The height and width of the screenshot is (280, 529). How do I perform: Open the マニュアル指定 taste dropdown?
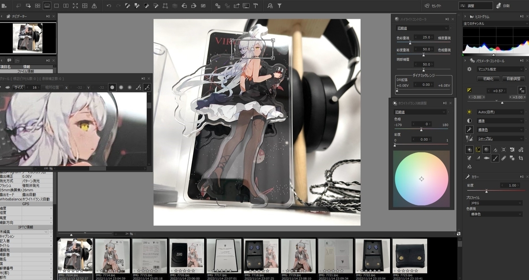click(500, 69)
